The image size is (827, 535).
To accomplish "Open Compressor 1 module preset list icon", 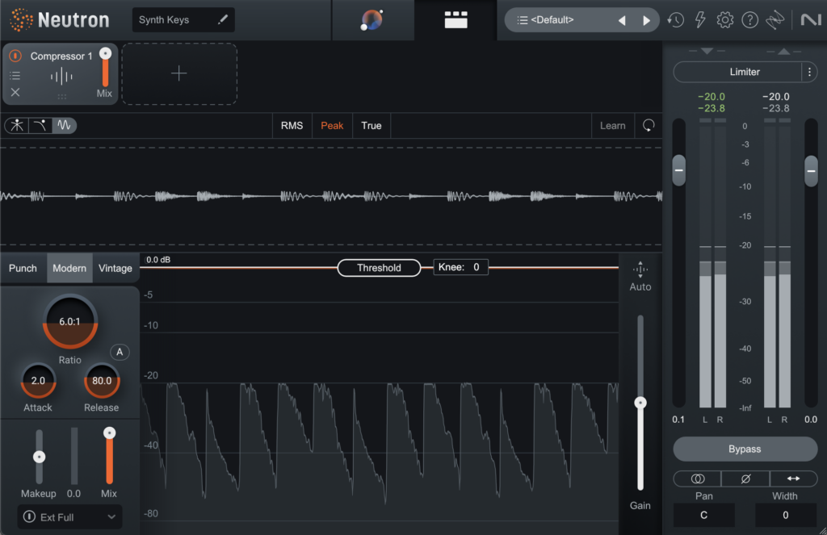I will 15,75.
